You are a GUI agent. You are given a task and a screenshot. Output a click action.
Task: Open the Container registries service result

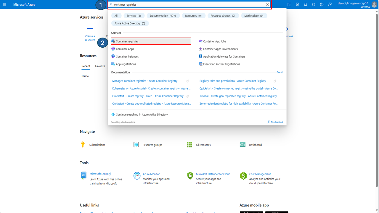click(151, 41)
